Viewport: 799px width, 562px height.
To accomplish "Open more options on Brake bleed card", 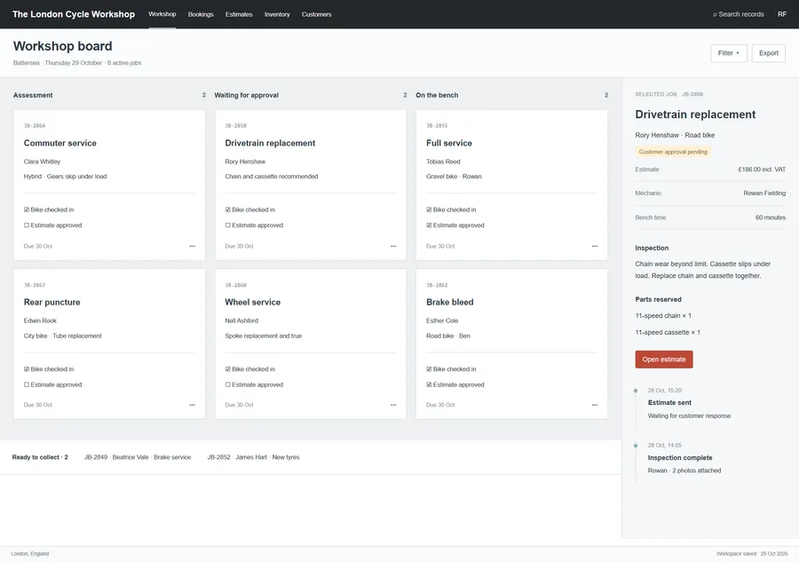I will pos(595,405).
